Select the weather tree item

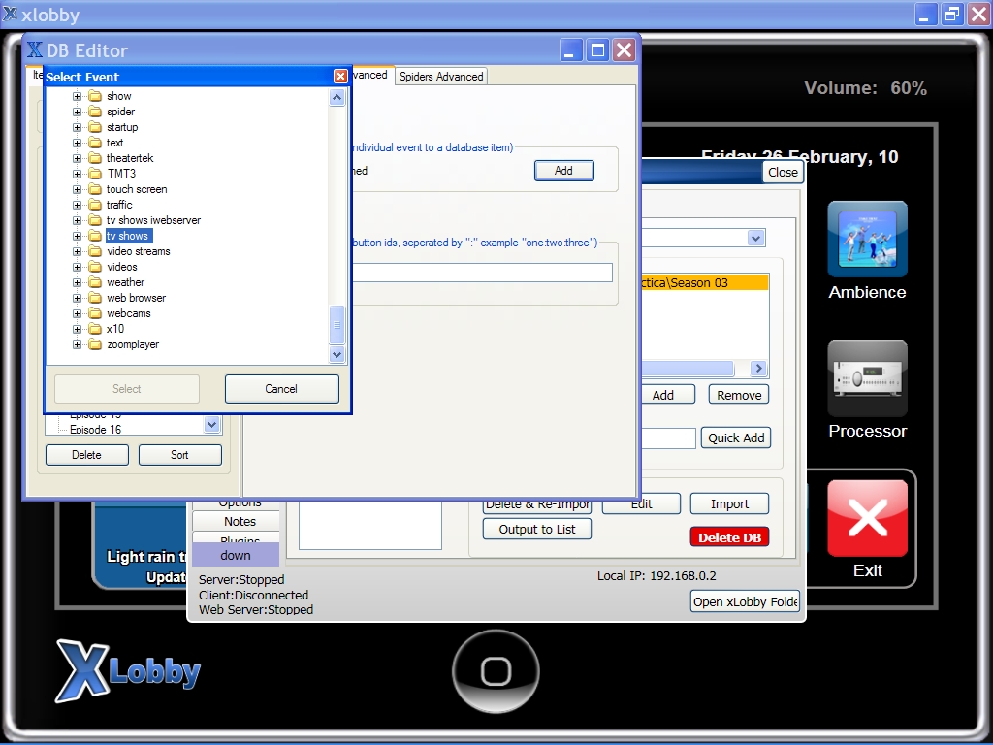click(x=125, y=282)
